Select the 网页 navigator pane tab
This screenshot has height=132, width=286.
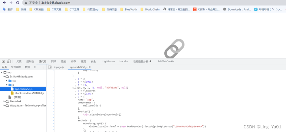tap(4, 67)
